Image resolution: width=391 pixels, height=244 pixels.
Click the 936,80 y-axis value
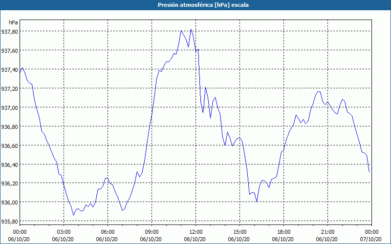tap(9, 127)
